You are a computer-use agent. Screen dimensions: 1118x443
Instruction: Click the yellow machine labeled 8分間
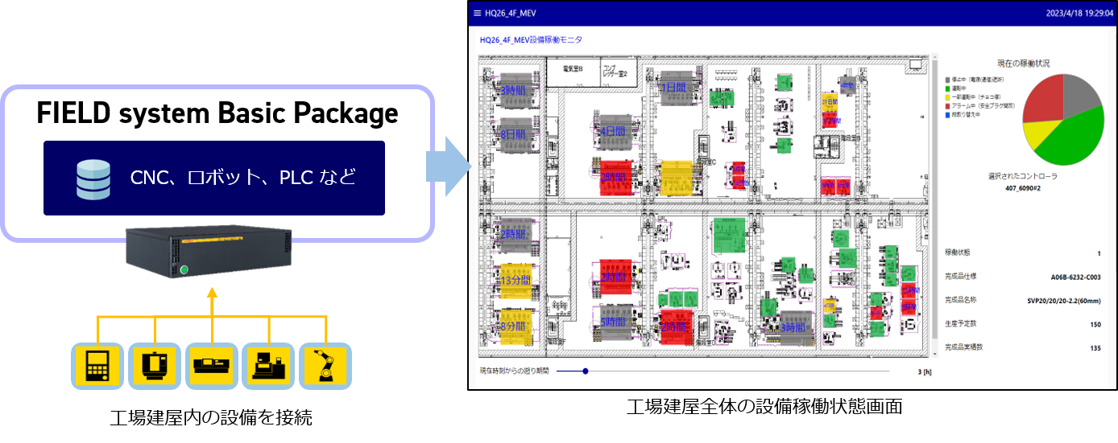click(x=514, y=326)
